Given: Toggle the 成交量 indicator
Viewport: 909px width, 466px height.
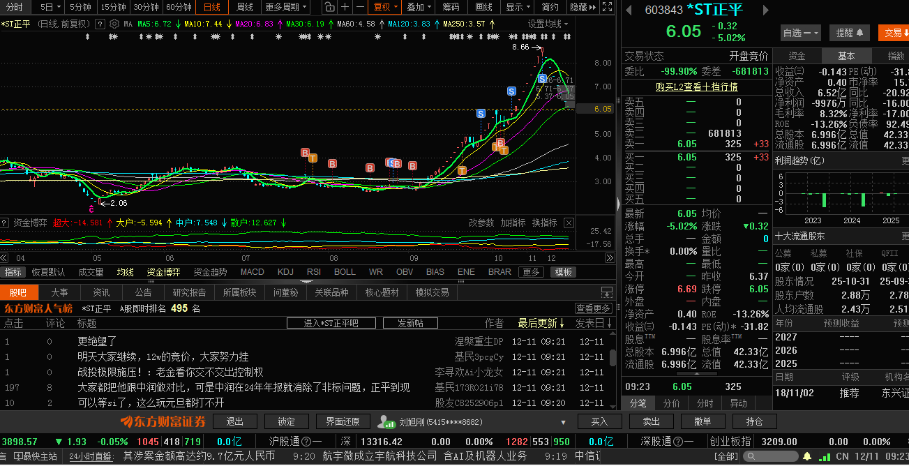Looking at the screenshot, I should click(91, 272).
